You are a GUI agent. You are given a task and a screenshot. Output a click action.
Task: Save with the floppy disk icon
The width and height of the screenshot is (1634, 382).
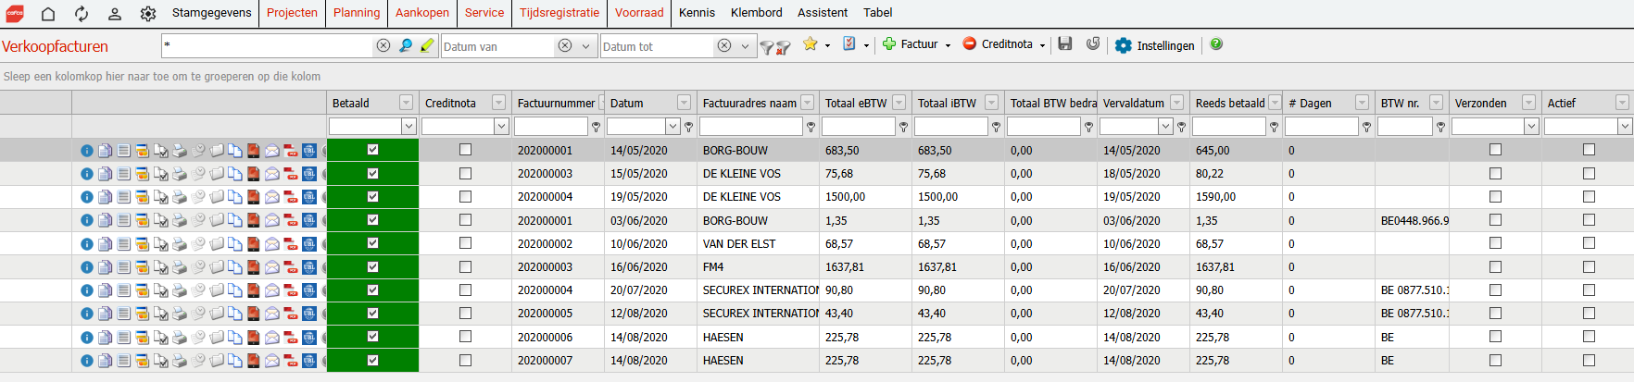point(1065,44)
